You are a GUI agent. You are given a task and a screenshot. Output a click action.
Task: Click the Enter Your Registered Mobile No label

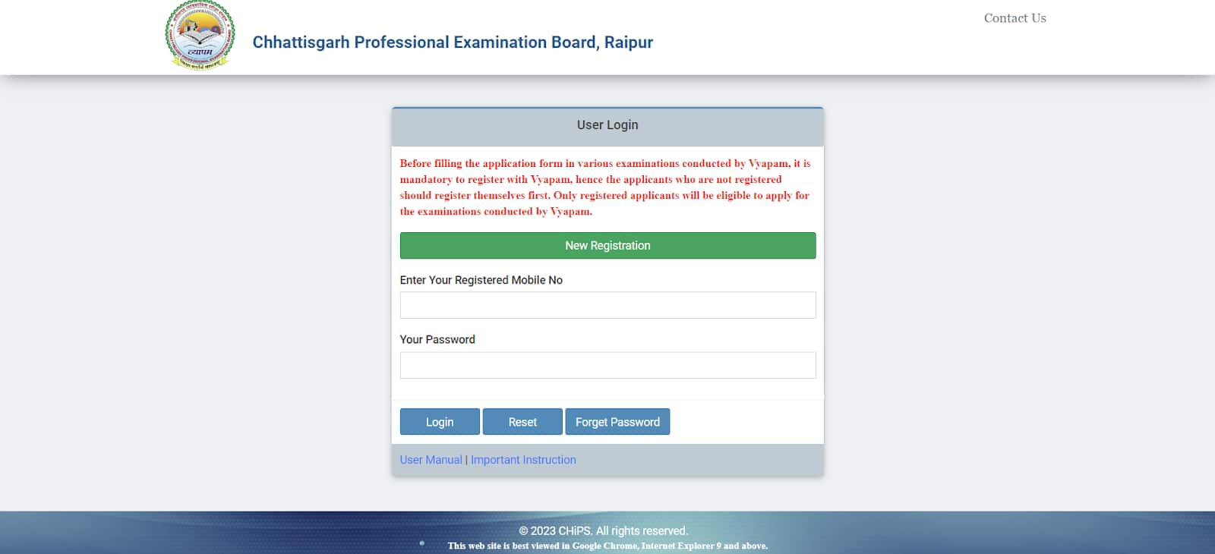point(481,280)
